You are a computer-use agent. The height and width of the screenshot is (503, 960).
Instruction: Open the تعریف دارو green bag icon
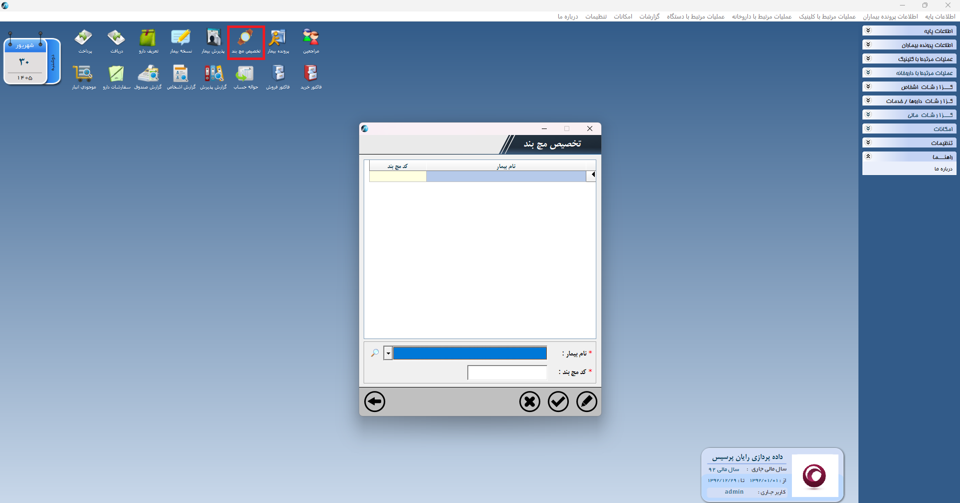point(149,41)
